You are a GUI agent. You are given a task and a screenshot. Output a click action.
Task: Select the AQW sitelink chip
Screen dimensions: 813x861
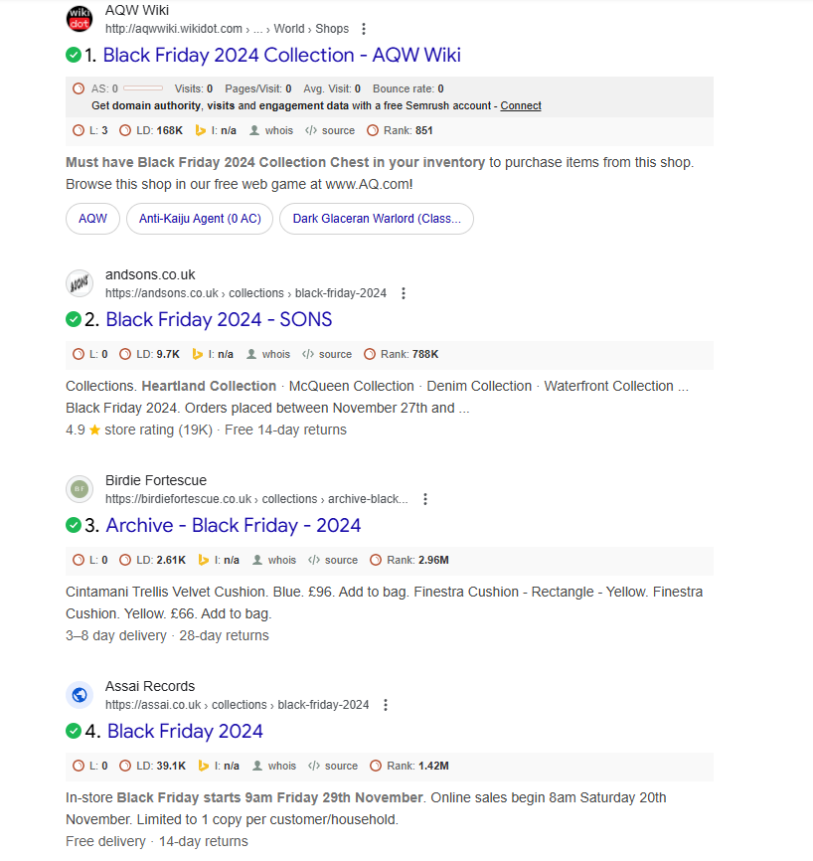coord(92,219)
